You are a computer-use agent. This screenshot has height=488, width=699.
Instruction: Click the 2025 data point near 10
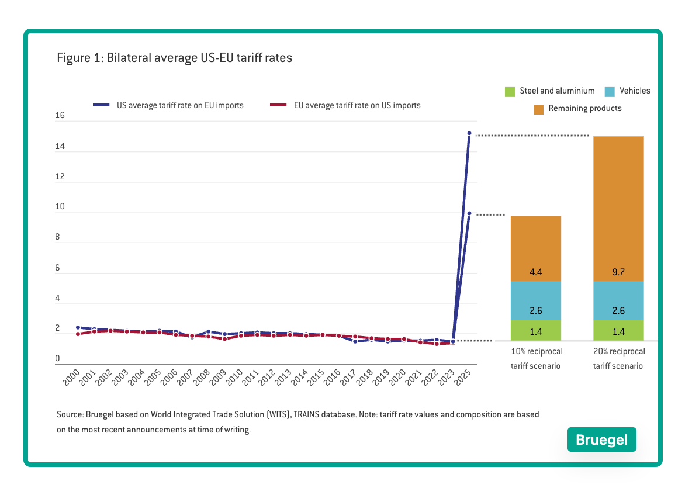click(469, 213)
